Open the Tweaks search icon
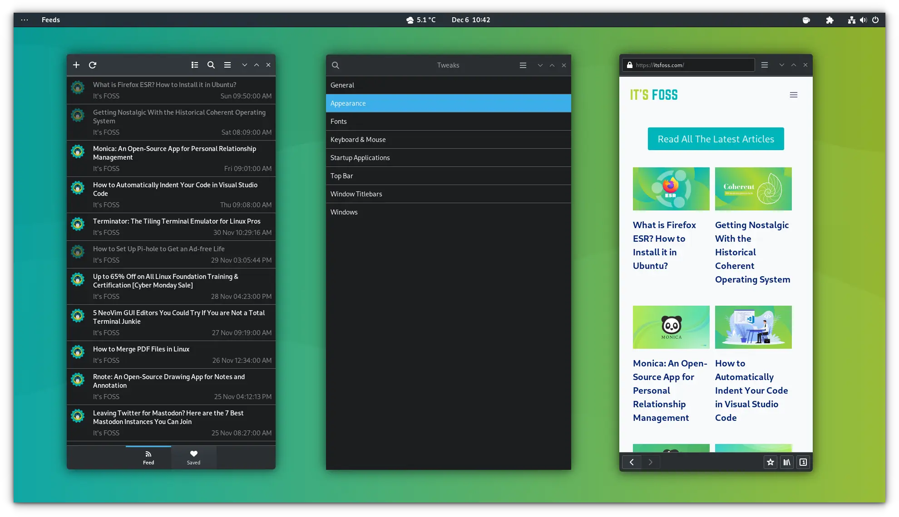This screenshot has height=517, width=899. 336,65
